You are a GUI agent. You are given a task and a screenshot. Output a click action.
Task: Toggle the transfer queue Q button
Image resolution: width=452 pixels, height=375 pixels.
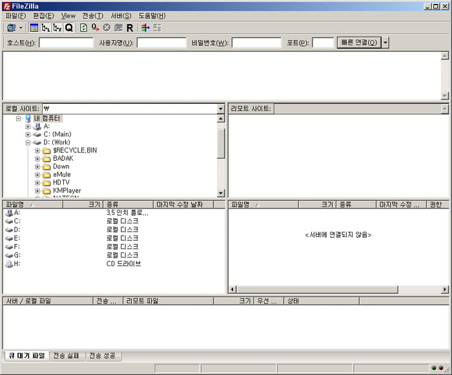pyautogui.click(x=68, y=28)
